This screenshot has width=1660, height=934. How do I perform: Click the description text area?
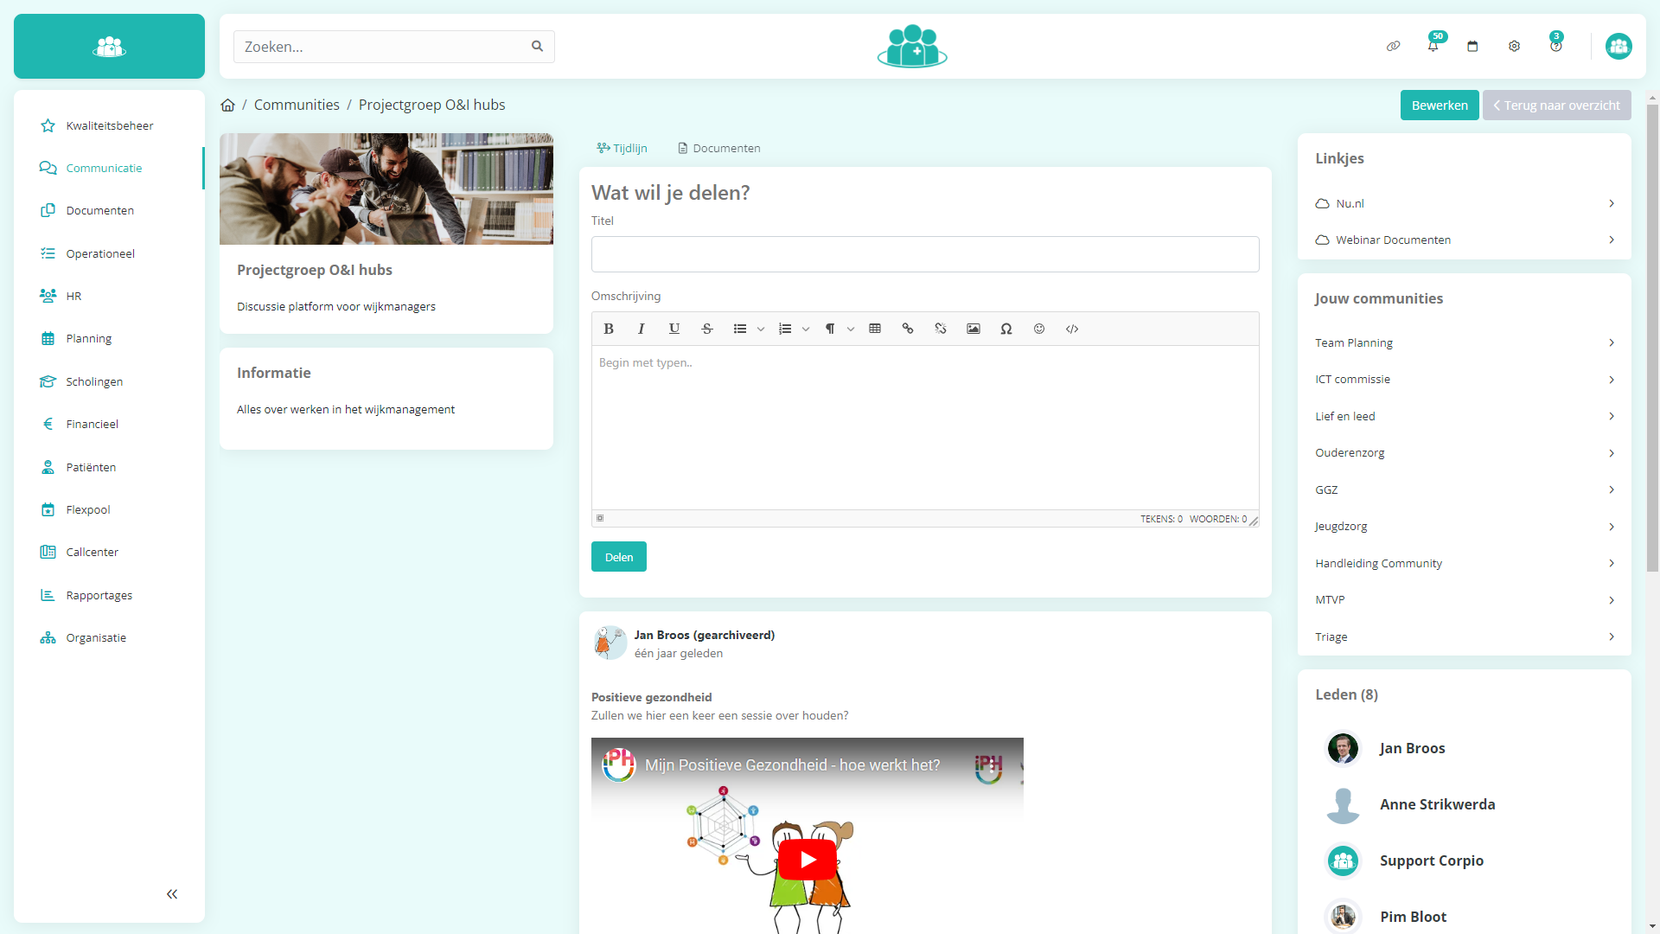925,427
